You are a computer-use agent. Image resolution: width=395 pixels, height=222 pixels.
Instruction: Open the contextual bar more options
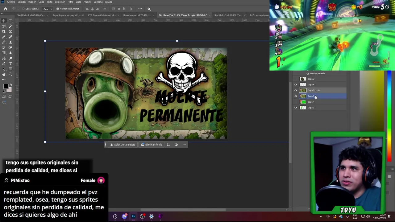(x=184, y=145)
